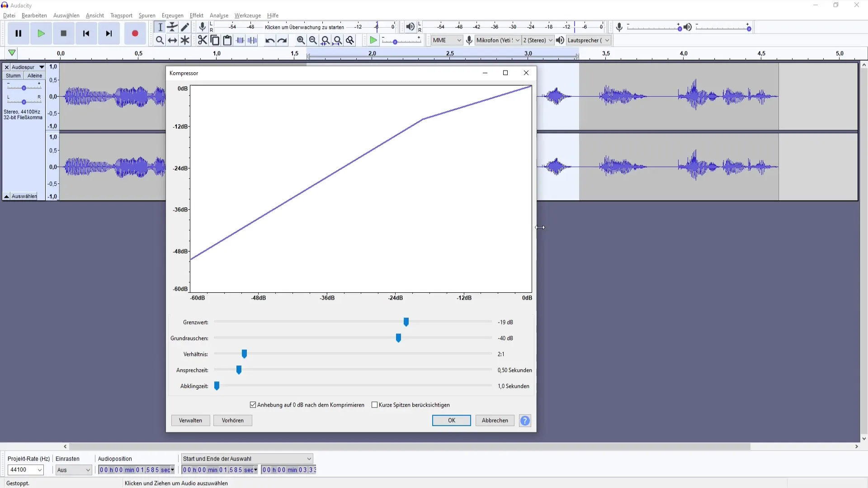Screen dimensions: 868x488
Task: Click the Auswählen track button
Action: (x=24, y=196)
